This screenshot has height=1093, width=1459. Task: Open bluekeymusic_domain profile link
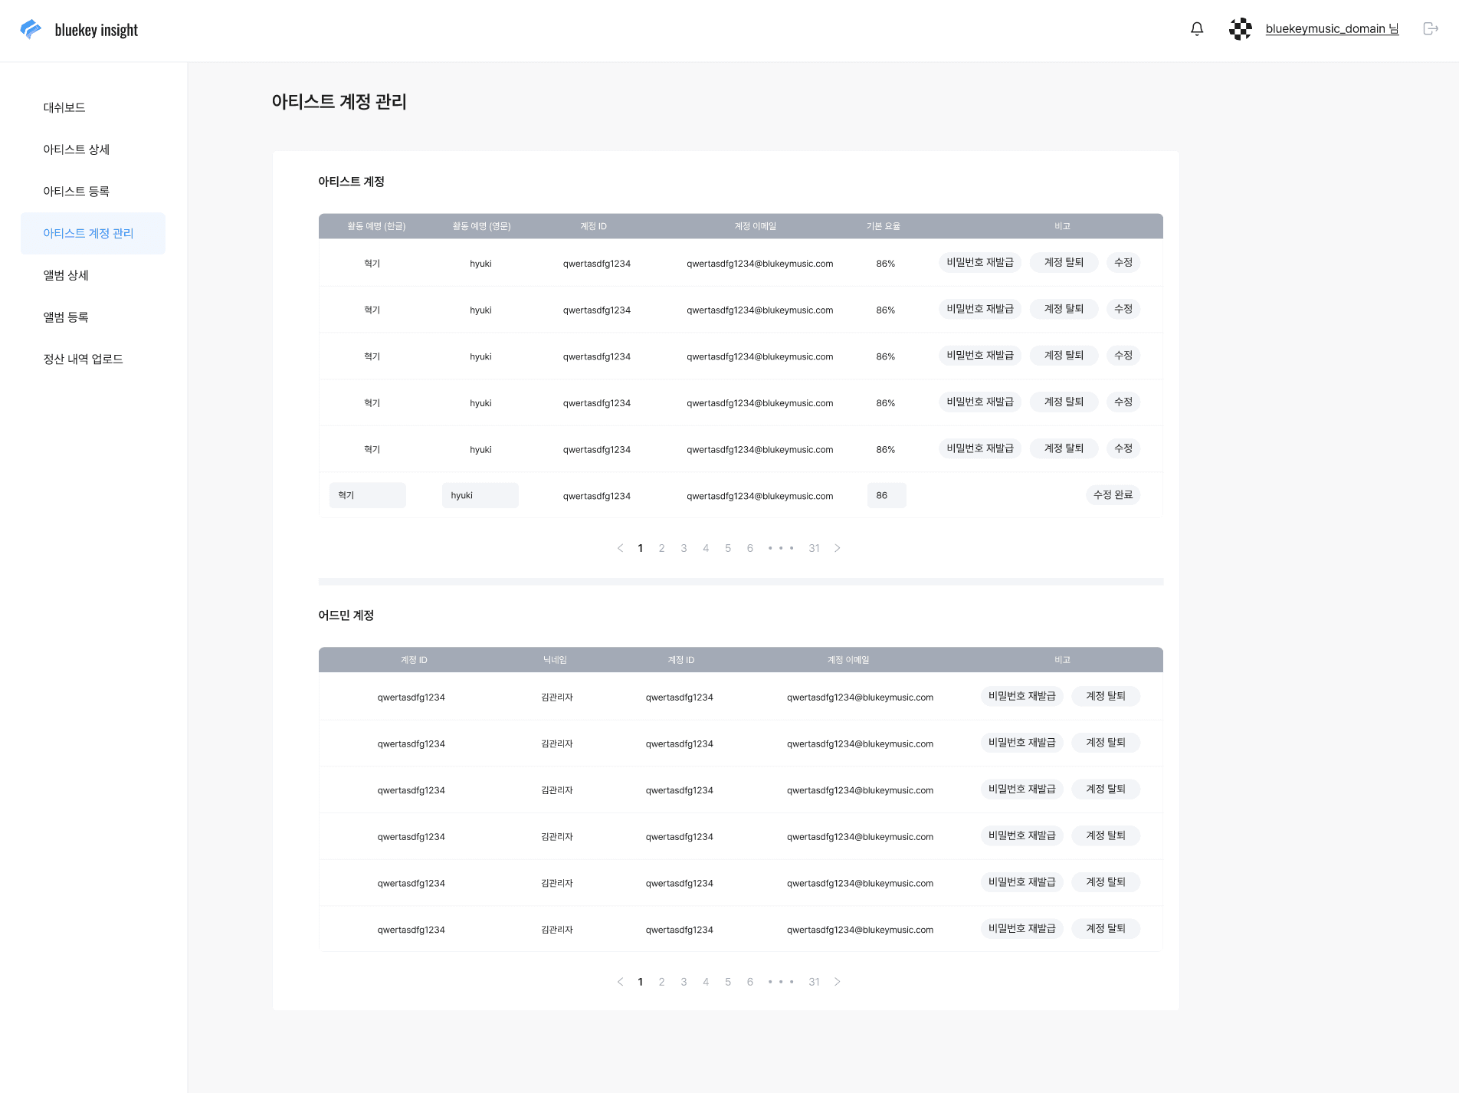click(1331, 29)
